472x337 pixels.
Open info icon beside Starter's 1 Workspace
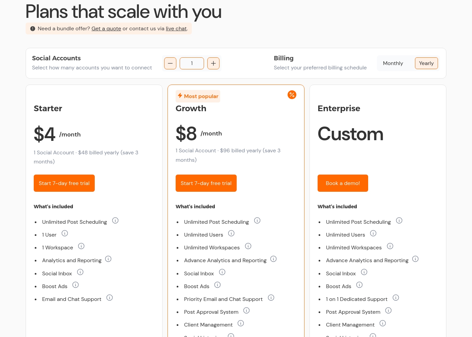point(81,246)
